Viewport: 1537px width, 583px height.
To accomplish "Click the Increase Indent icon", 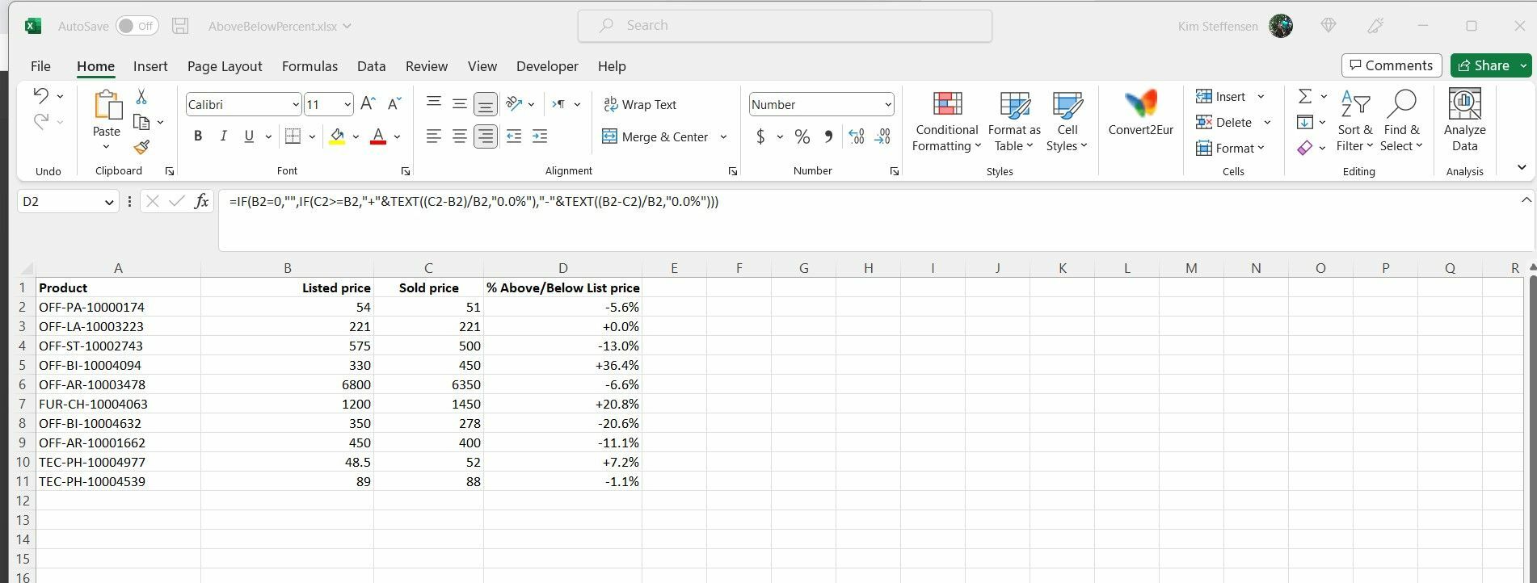I will pyautogui.click(x=540, y=136).
